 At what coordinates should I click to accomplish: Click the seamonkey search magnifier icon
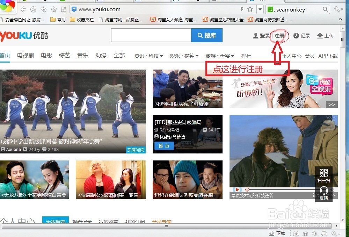325,9
